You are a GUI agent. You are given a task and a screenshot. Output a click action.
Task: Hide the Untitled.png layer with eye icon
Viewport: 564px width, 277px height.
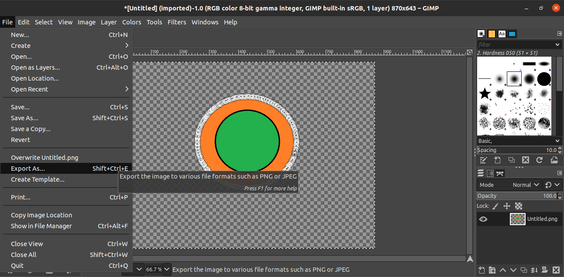[x=483, y=219]
